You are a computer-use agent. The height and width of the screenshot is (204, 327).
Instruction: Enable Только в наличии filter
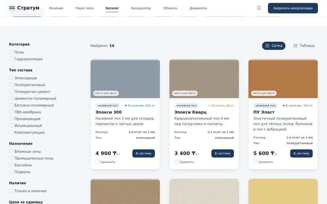tap(11, 191)
